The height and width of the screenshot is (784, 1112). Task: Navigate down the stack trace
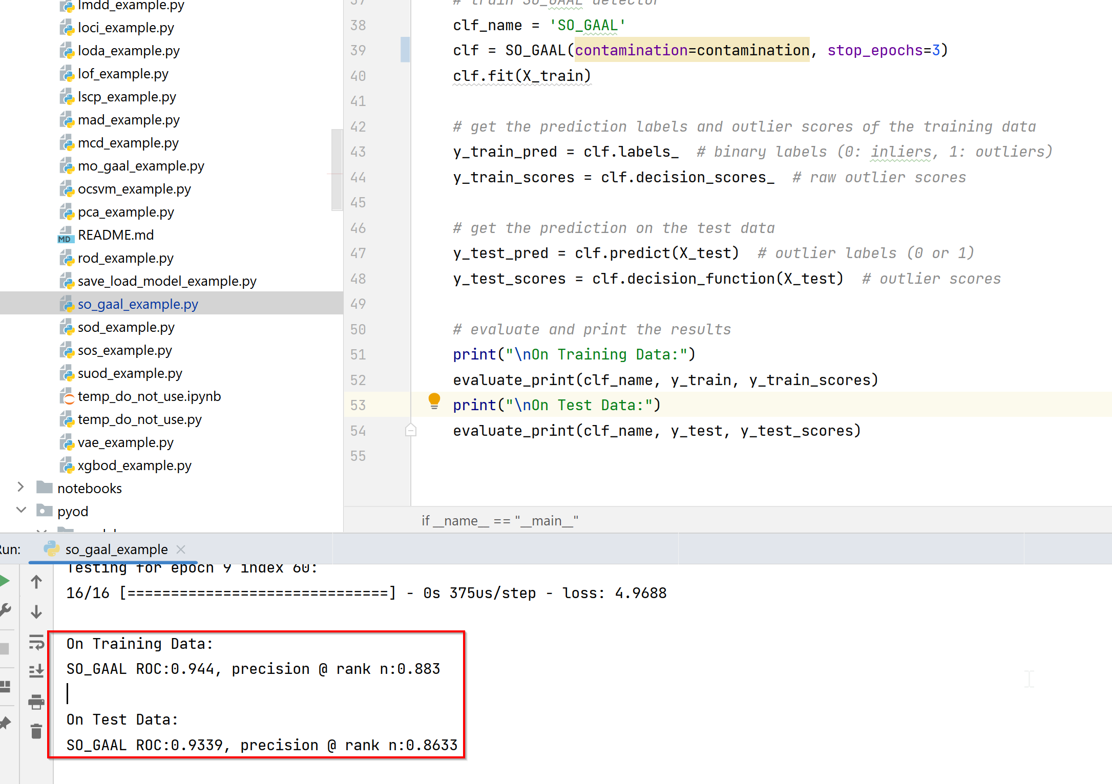(x=36, y=612)
